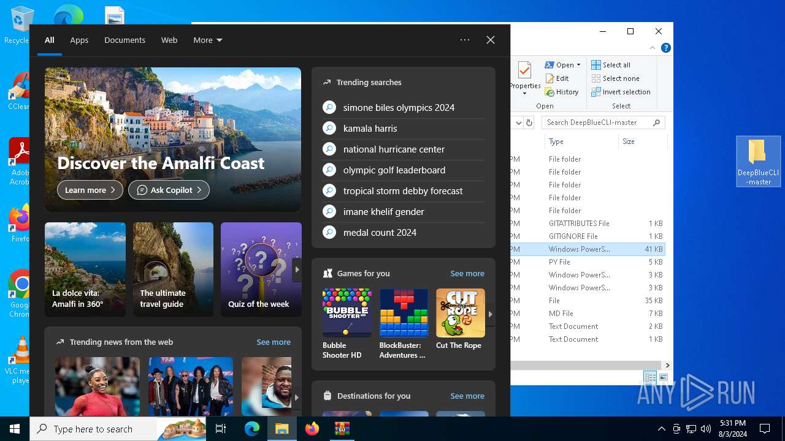Sort by the Type column header
785x441 pixels.
[581, 141]
